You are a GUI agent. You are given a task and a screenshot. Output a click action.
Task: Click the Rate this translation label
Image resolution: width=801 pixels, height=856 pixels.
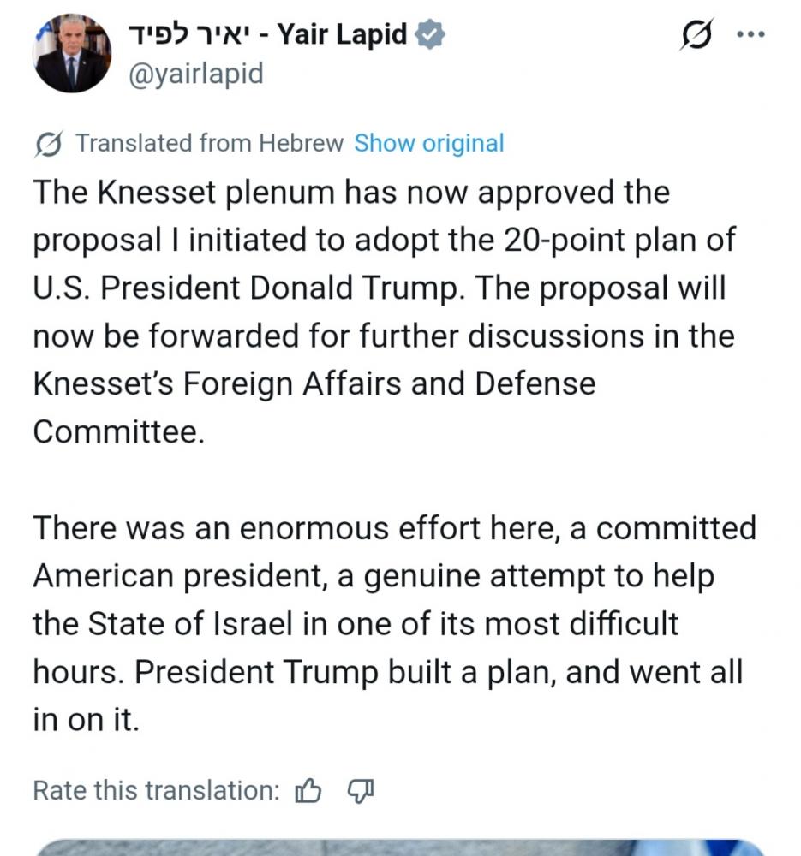[x=156, y=790]
